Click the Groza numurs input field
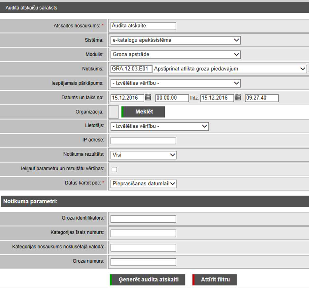This screenshot has width=309, height=288. point(143,262)
